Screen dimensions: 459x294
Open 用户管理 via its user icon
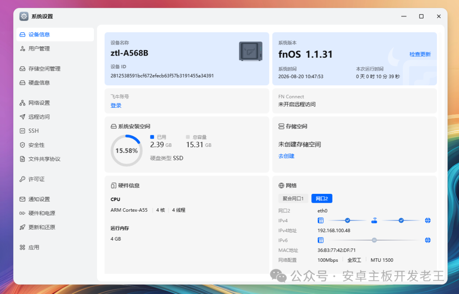[23, 48]
